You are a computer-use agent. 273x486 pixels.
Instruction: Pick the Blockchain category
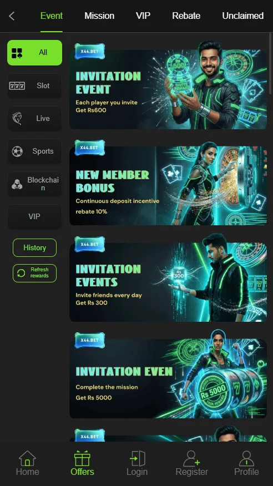click(x=35, y=184)
